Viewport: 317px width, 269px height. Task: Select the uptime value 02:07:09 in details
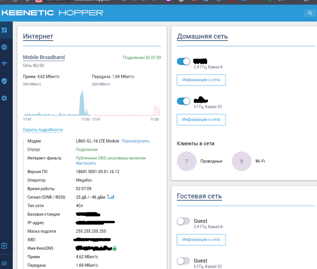tap(84, 188)
